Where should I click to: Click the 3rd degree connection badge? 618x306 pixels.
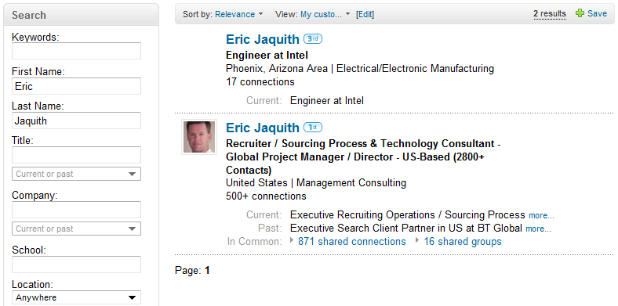point(313,39)
